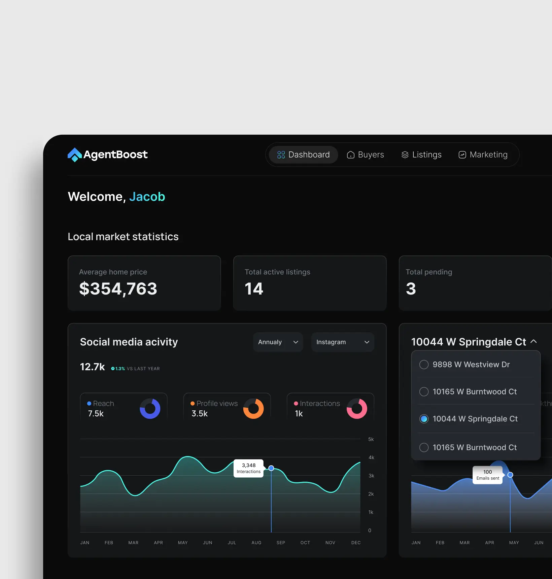Click the green 1.3% trend indicator icon
This screenshot has height=579, width=552.
coord(113,369)
